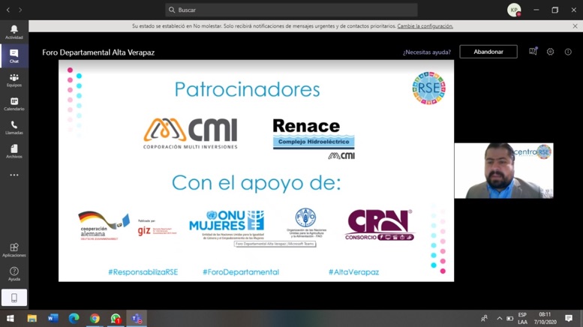
Task: Open the Q&A chat bubble icon
Action: click(533, 52)
